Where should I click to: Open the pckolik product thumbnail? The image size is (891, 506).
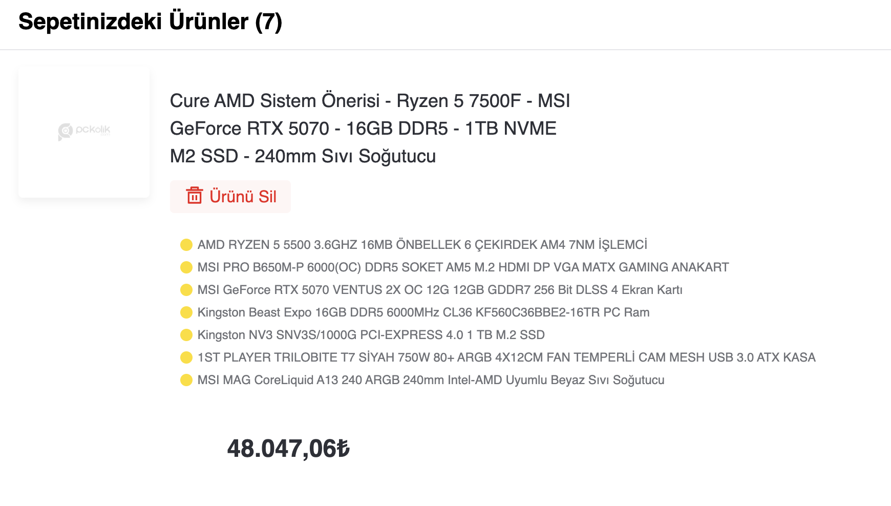pos(84,132)
